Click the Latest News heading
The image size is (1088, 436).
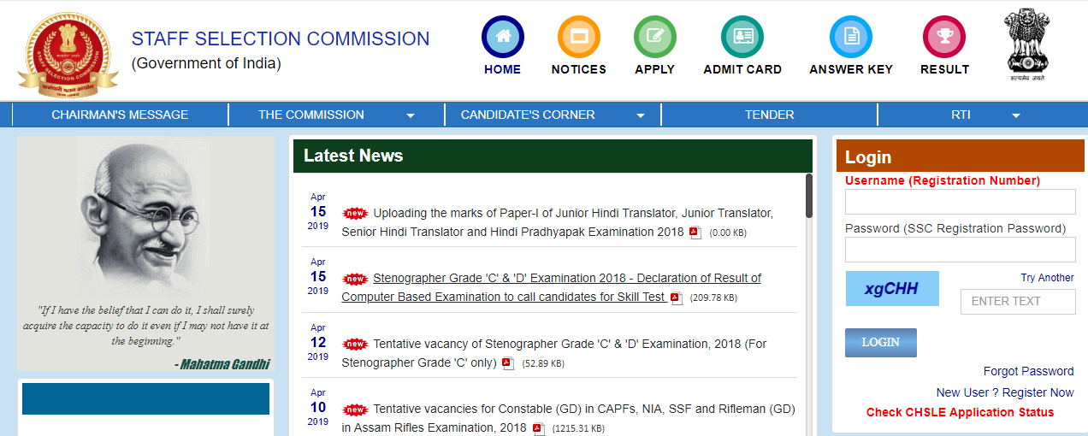[x=353, y=156]
